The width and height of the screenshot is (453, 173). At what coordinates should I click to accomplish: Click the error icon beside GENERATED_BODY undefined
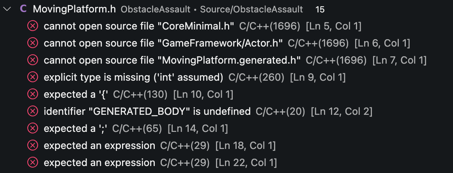click(x=33, y=111)
